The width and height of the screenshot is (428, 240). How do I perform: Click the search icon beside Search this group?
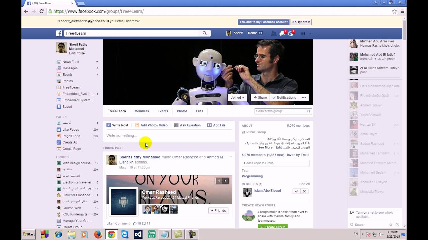point(309,111)
